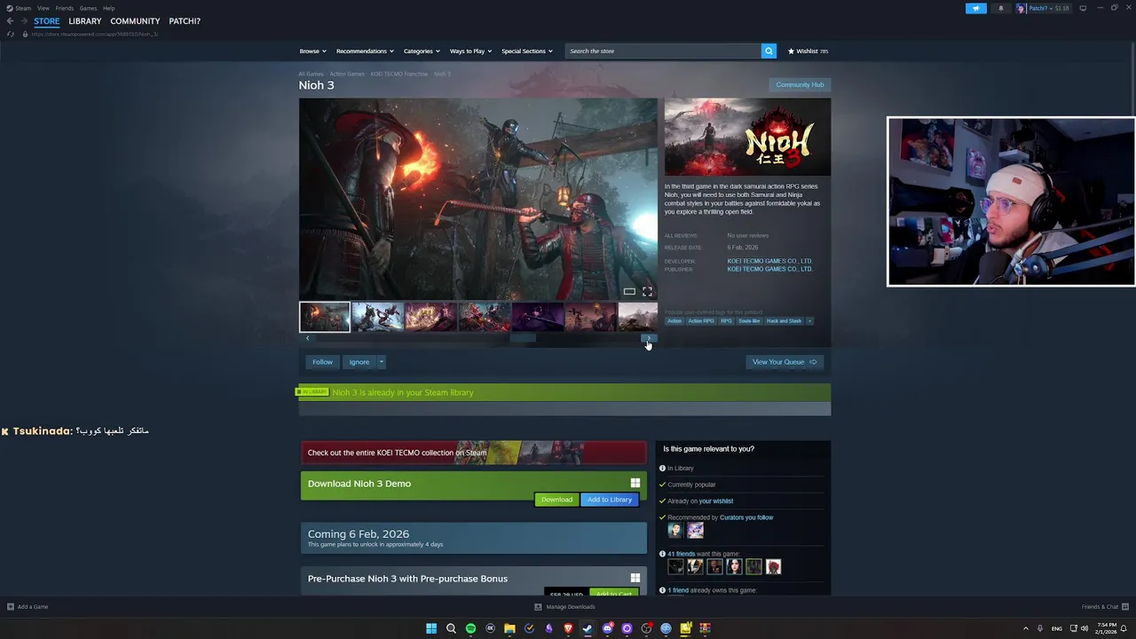
Task: Click in the Search the store field
Action: click(x=663, y=51)
